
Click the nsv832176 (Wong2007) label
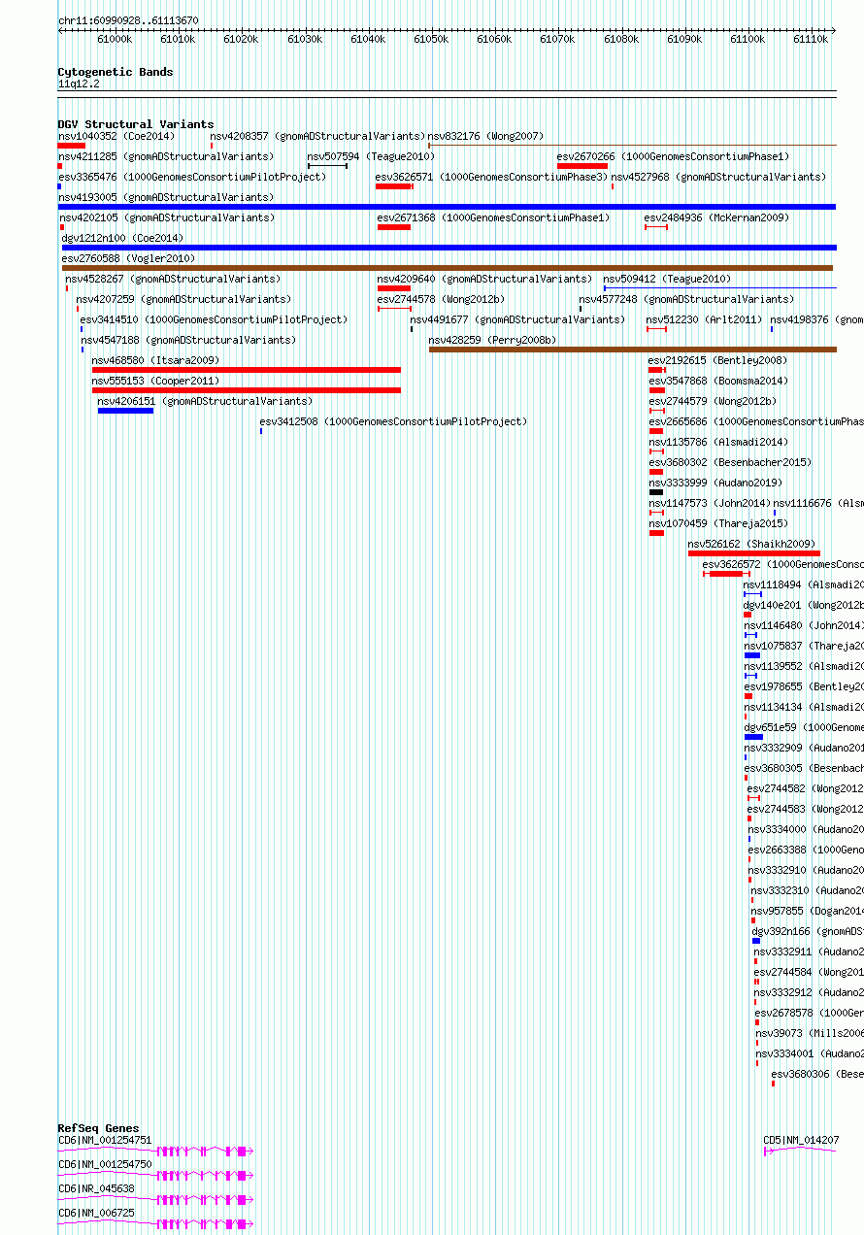pyautogui.click(x=486, y=136)
